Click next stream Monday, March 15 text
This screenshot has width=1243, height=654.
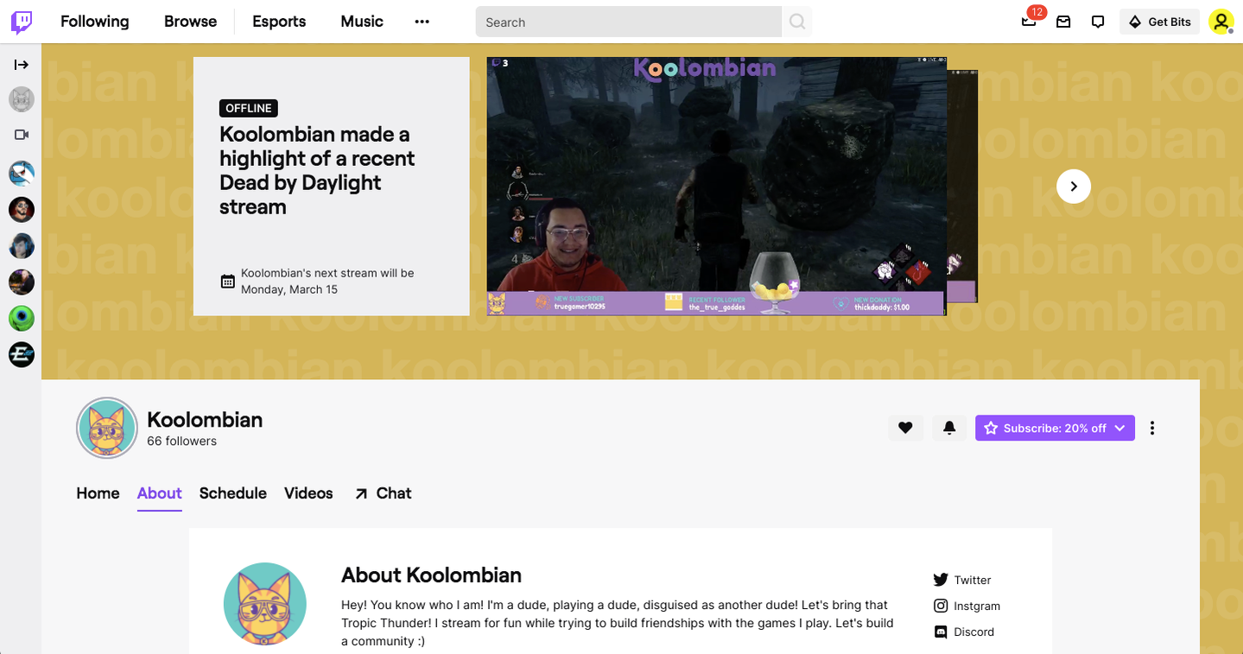point(327,281)
